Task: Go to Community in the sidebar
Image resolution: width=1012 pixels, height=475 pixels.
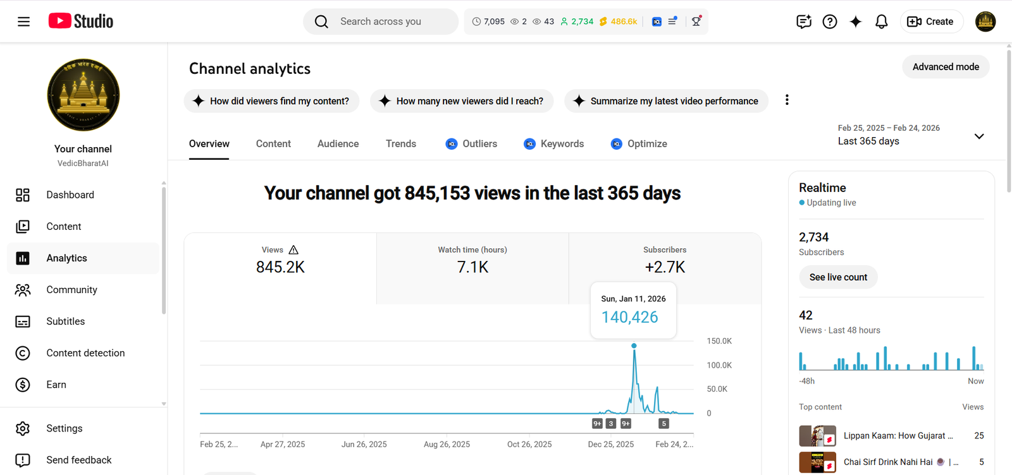Action: [x=71, y=290]
